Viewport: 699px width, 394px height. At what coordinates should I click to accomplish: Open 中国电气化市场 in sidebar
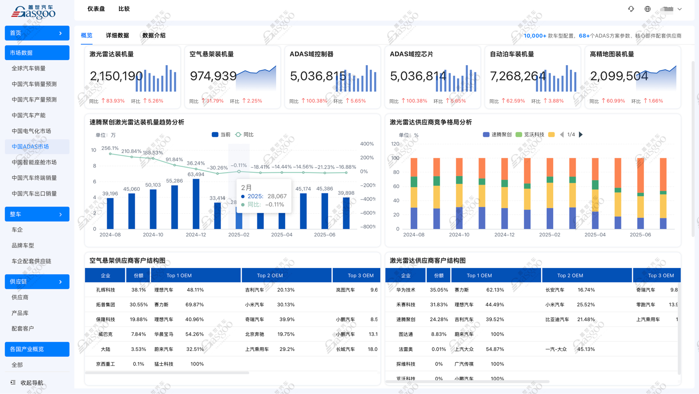coord(32,131)
